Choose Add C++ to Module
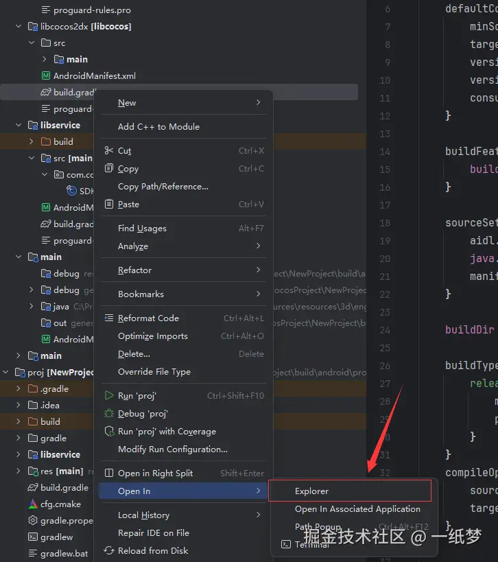This screenshot has height=562, width=498. coord(183,126)
